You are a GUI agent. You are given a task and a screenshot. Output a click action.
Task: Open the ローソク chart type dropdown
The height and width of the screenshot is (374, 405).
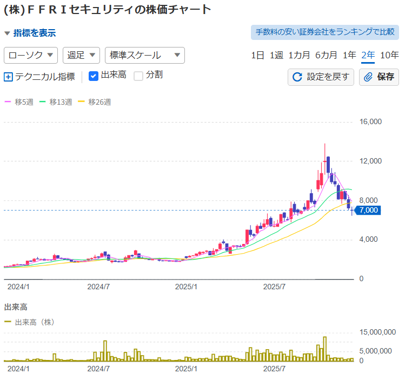tap(31, 55)
